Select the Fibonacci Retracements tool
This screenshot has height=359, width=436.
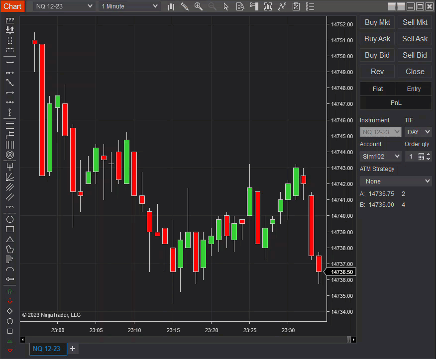[x=10, y=124]
